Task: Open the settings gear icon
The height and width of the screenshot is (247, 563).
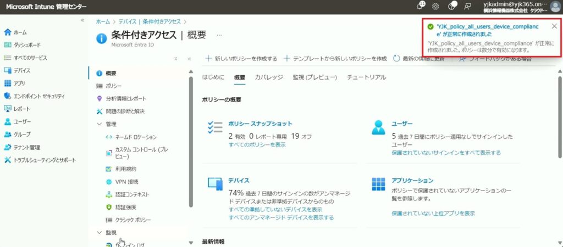Action: tap(435, 7)
